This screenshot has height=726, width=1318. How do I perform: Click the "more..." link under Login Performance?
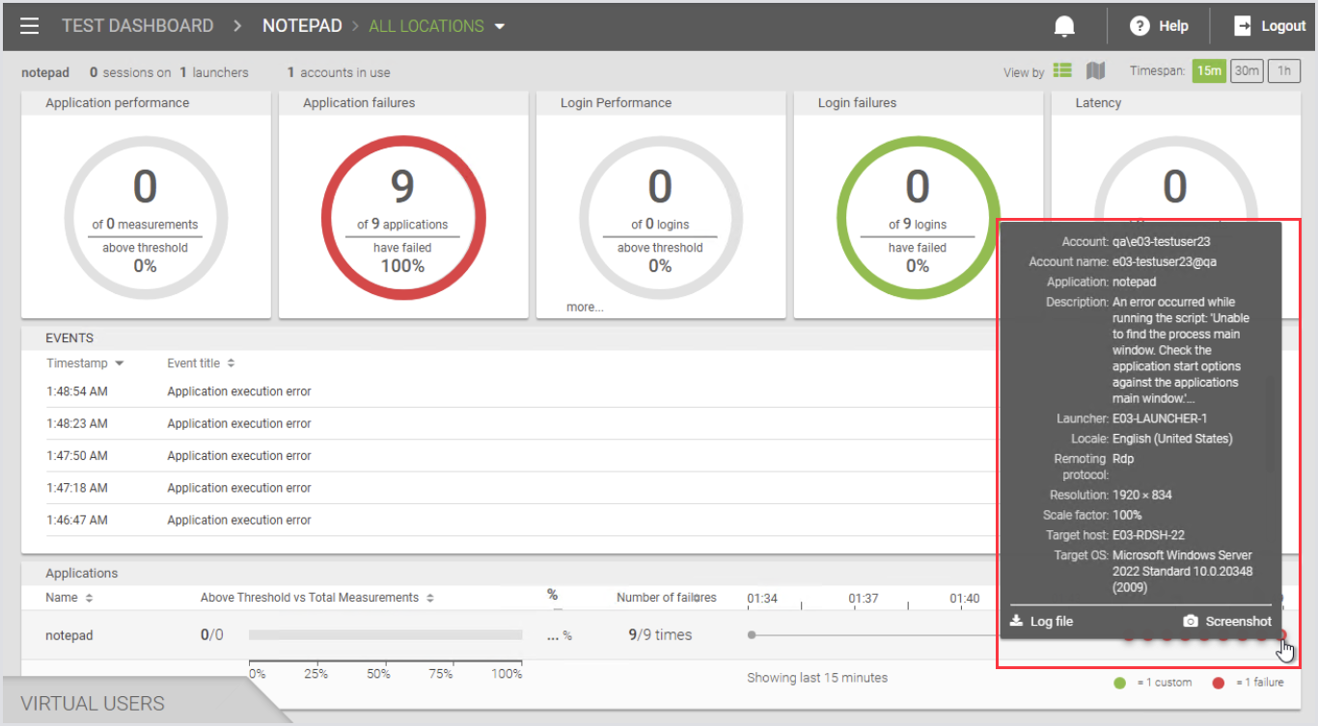click(585, 308)
